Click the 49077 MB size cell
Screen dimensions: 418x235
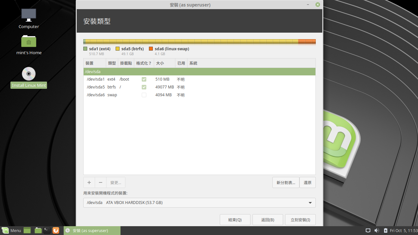pos(165,87)
